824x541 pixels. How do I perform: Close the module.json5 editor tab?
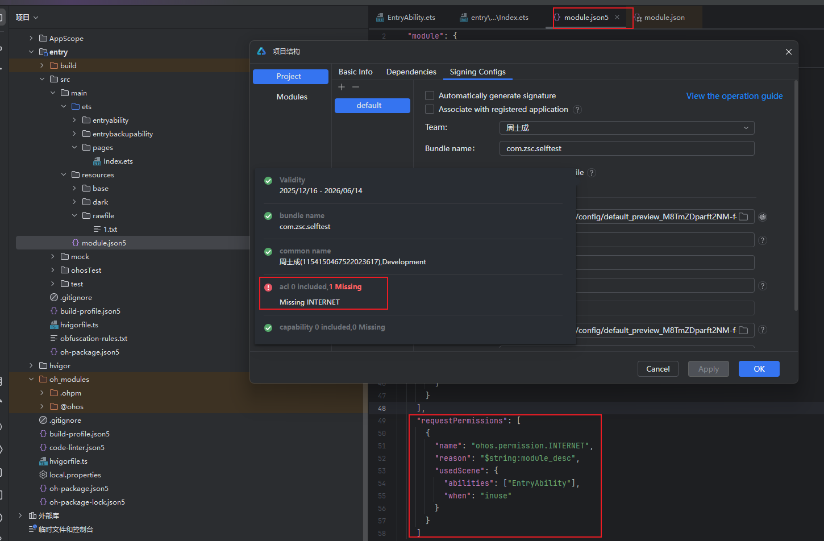pyautogui.click(x=617, y=17)
